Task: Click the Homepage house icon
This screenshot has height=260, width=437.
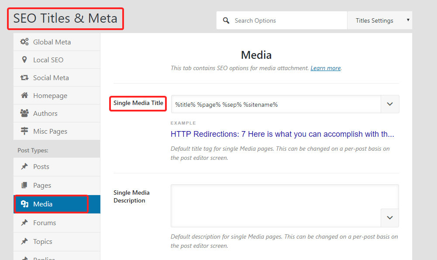Action: [x=24, y=96]
